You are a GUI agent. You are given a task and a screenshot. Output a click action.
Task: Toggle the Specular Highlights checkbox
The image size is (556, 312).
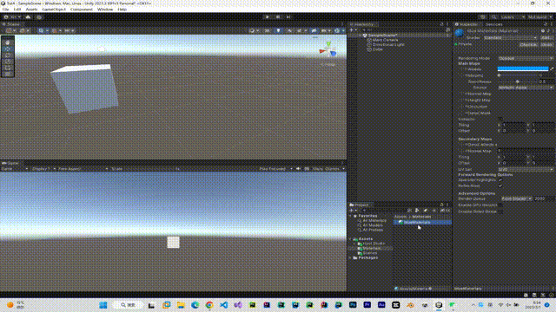pos(500,180)
